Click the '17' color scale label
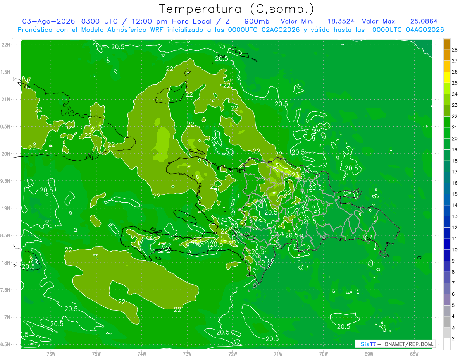Image resolution: width=465 pixels, height=359 pixels. (455, 172)
